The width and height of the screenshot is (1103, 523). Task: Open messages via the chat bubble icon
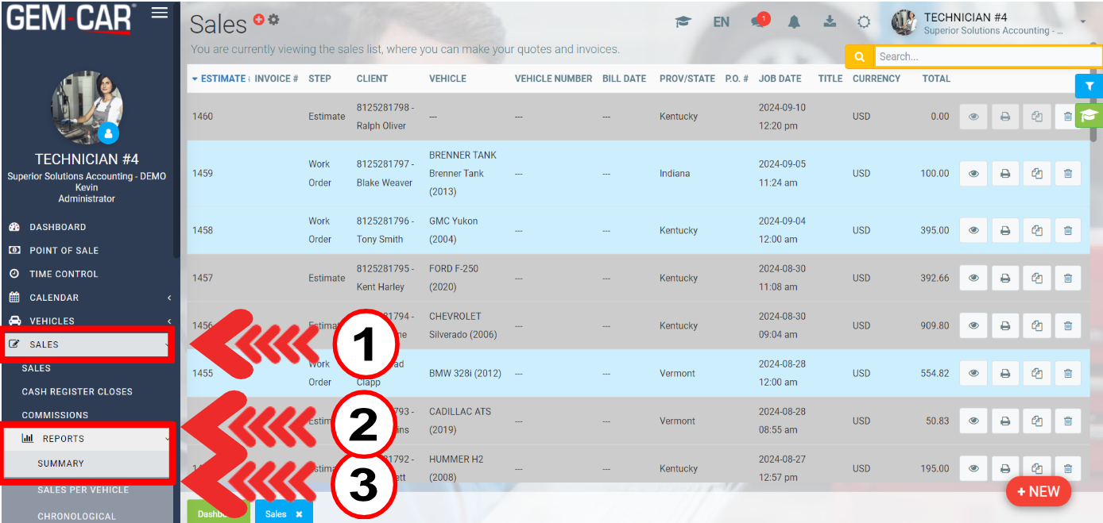point(755,21)
